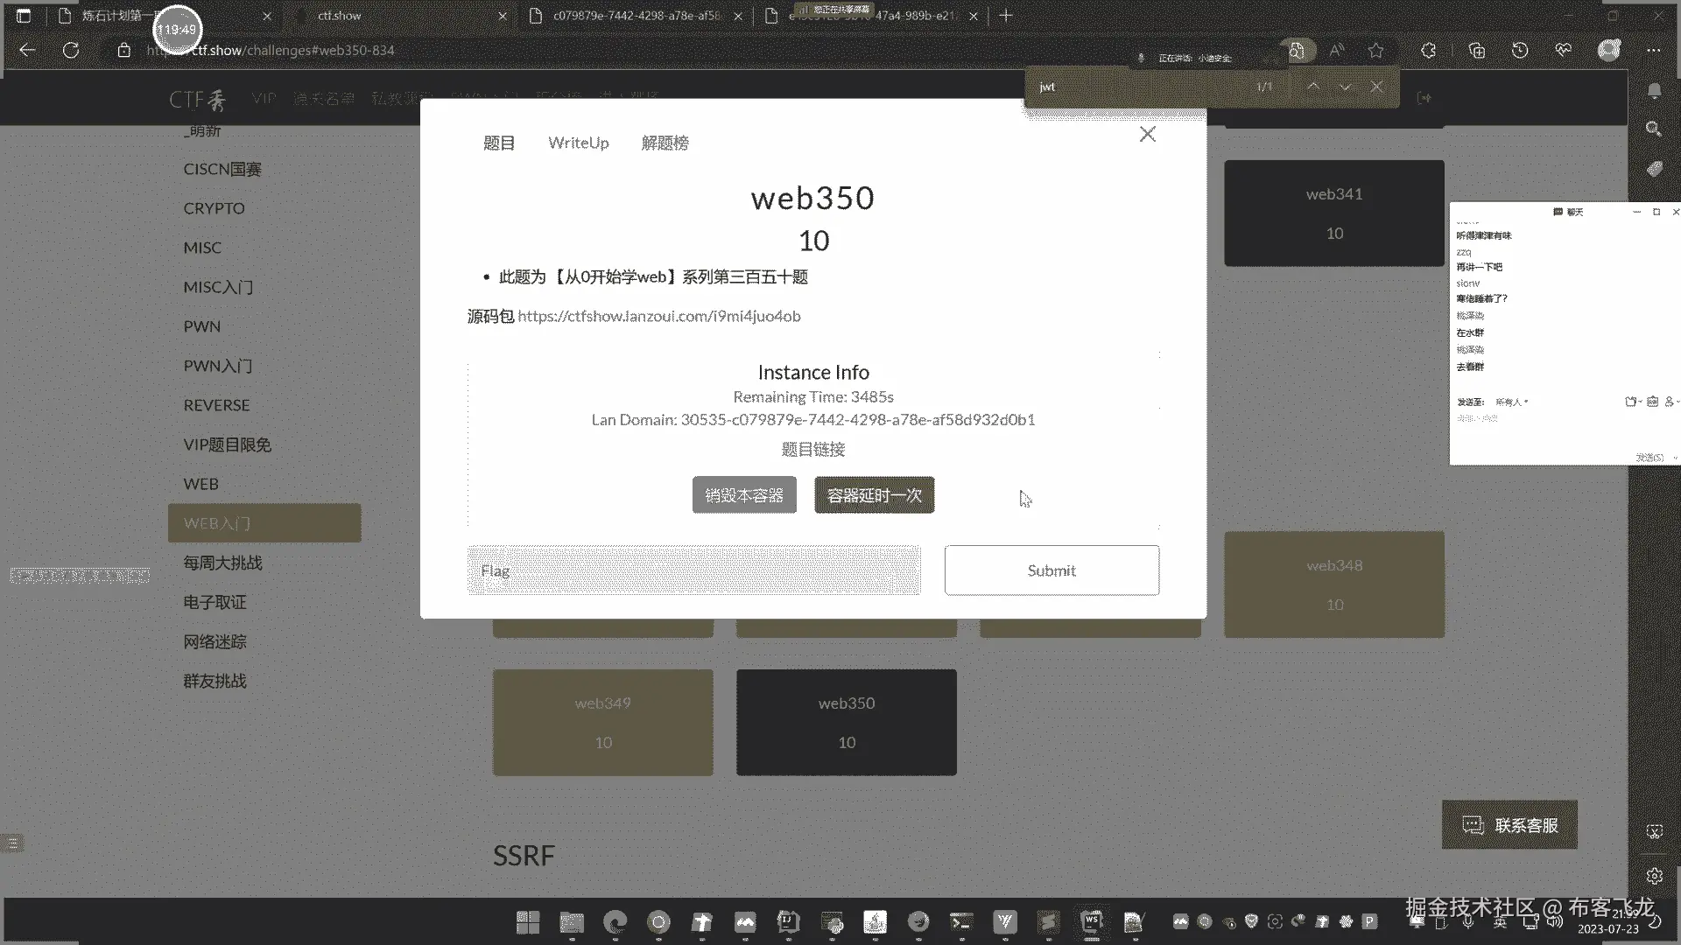Screen dimensions: 1681x945
Task: Click the sidebar notification bell icon
Action: click(1654, 91)
